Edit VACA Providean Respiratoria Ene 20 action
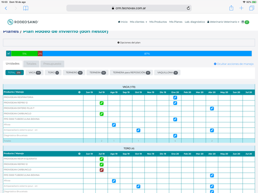This screenshot has height=193, width=258. click(175, 97)
